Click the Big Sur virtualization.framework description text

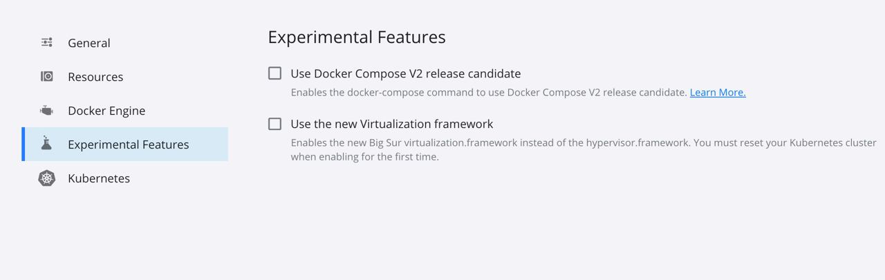[x=584, y=142]
